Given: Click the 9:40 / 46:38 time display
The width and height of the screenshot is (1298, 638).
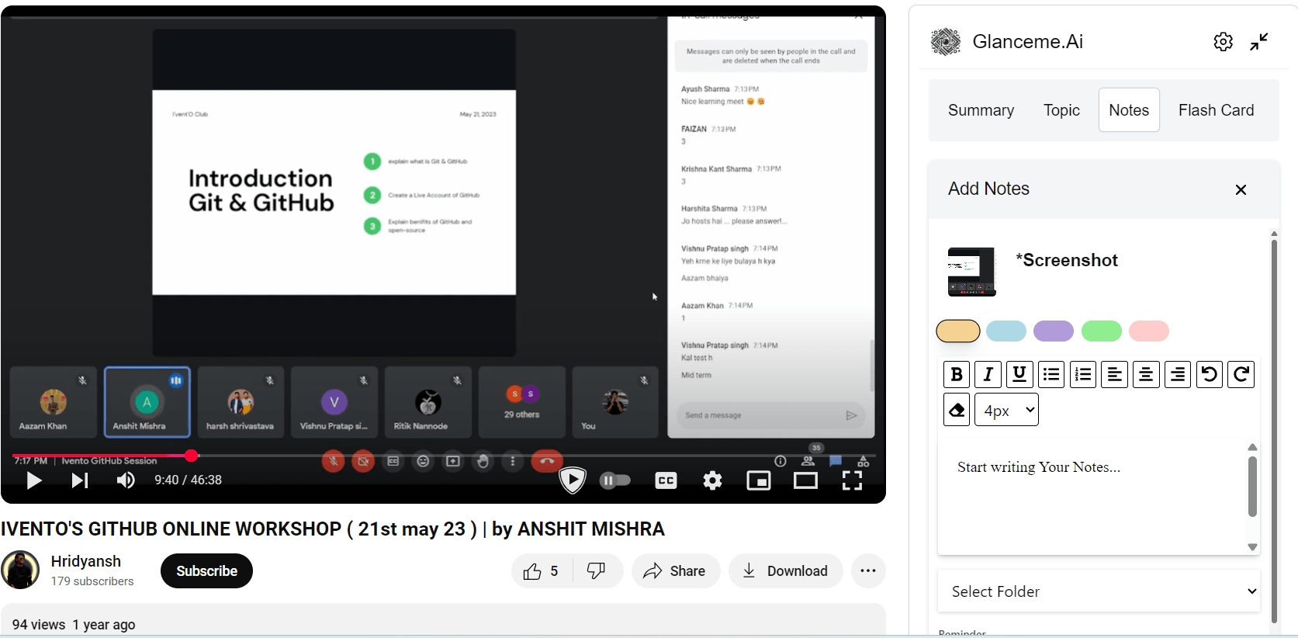Looking at the screenshot, I should click(188, 480).
